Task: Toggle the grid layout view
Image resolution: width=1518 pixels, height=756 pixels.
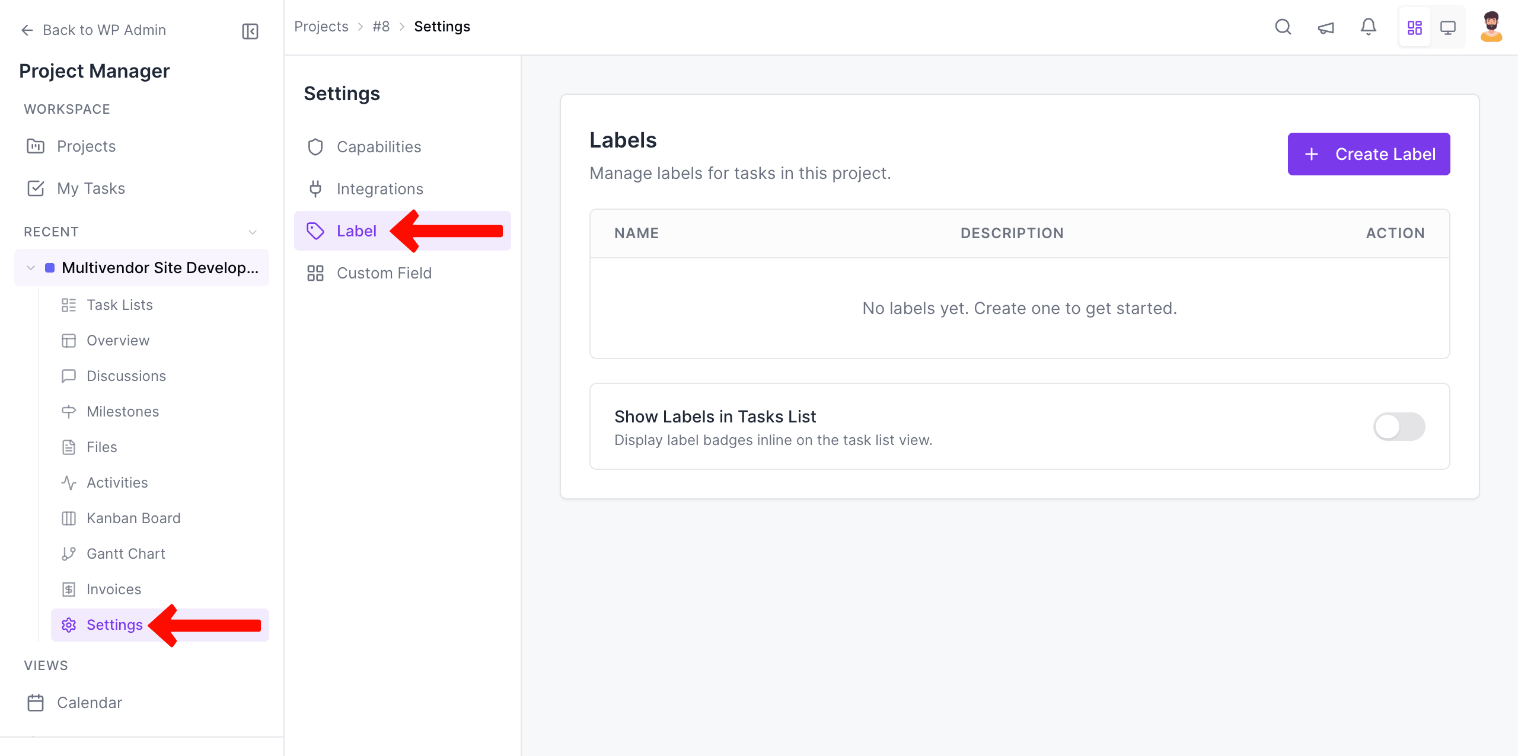Action: [x=1415, y=27]
